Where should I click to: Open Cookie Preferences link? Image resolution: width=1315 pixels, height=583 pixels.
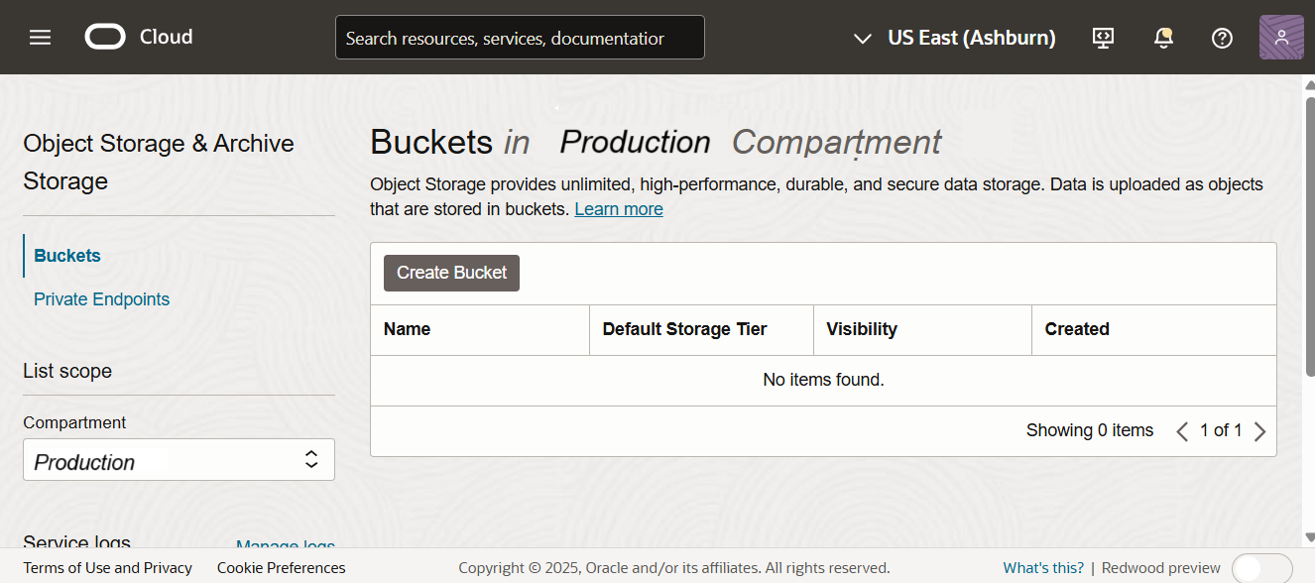(282, 568)
